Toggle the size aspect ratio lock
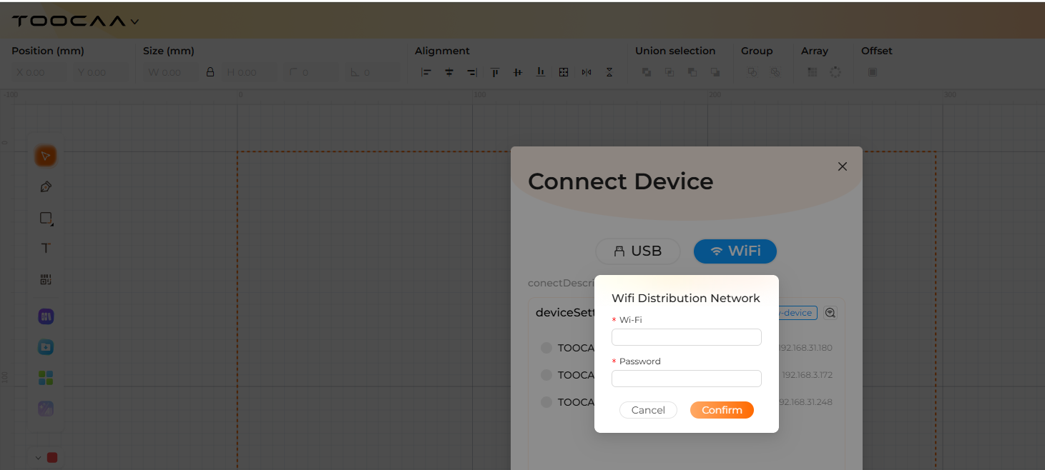Viewport: 1045px width, 470px height. point(210,72)
